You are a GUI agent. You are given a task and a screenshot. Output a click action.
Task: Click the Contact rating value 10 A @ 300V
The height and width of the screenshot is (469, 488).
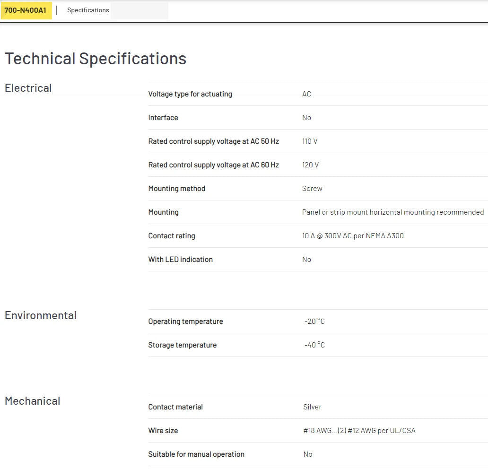click(x=353, y=236)
